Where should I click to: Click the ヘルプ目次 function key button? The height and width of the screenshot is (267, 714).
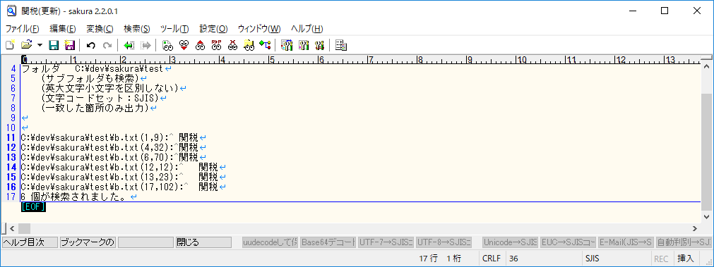(30, 242)
